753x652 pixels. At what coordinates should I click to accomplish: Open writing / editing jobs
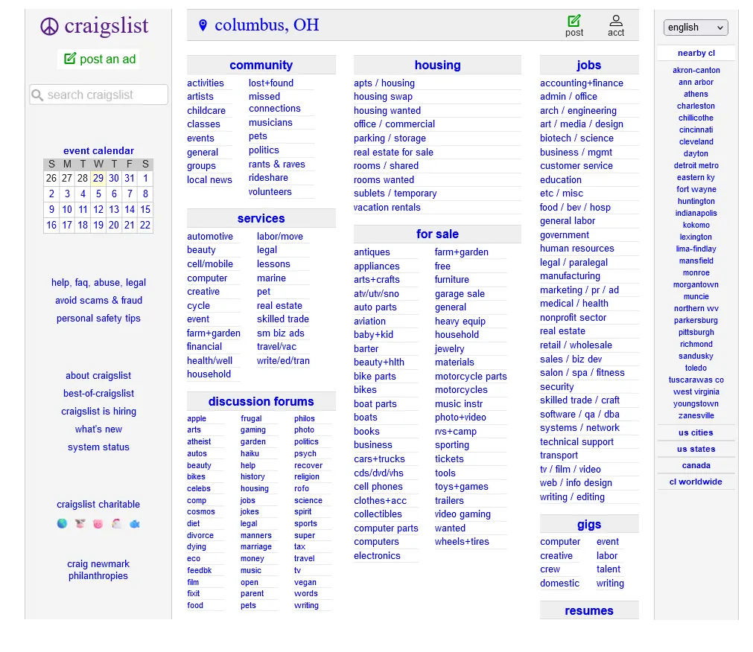[572, 497]
